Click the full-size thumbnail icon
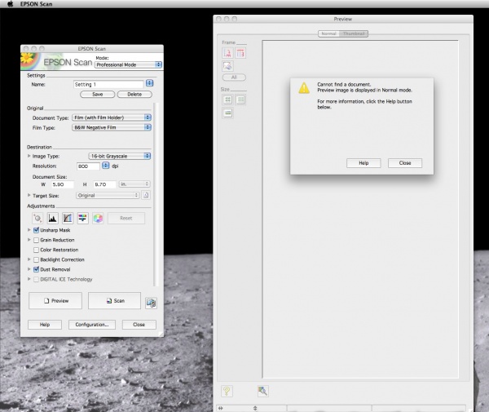The image size is (489, 412). point(228,113)
